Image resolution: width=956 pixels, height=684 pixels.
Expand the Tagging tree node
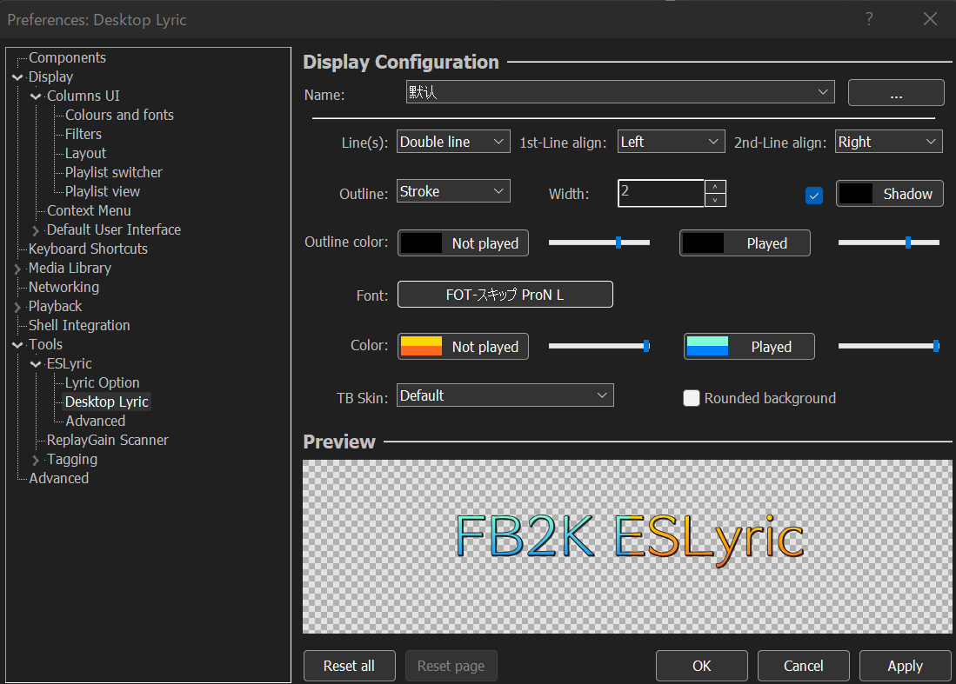35,459
